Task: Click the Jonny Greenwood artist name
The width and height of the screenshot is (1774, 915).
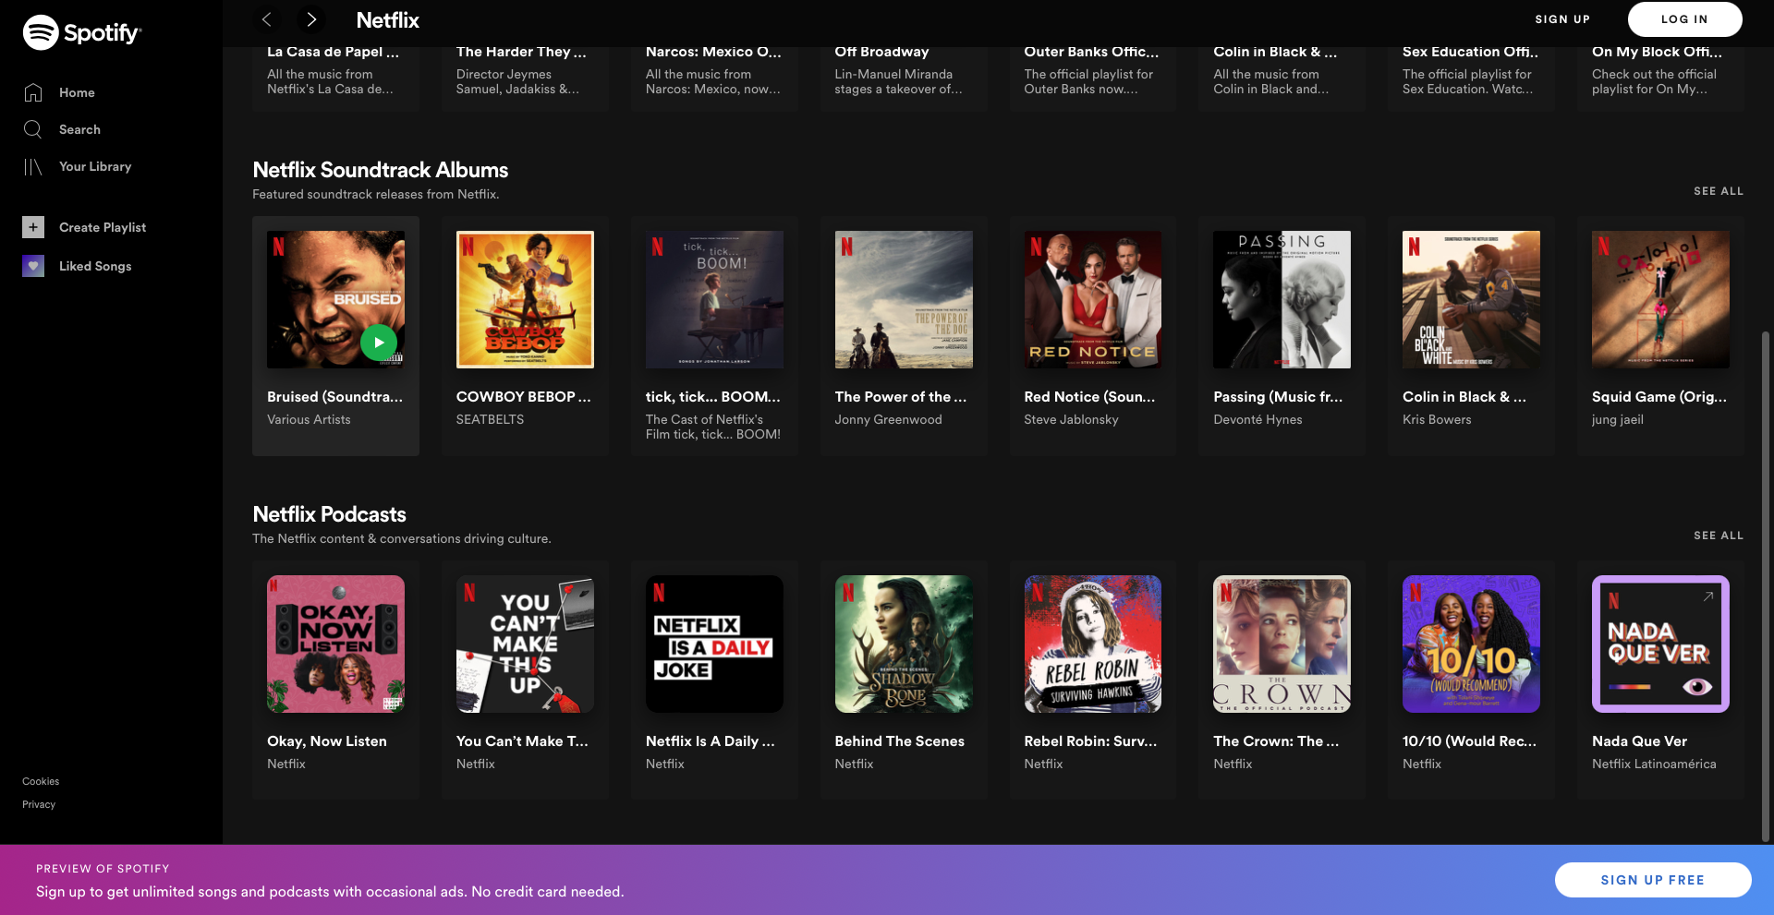Action: (x=888, y=419)
